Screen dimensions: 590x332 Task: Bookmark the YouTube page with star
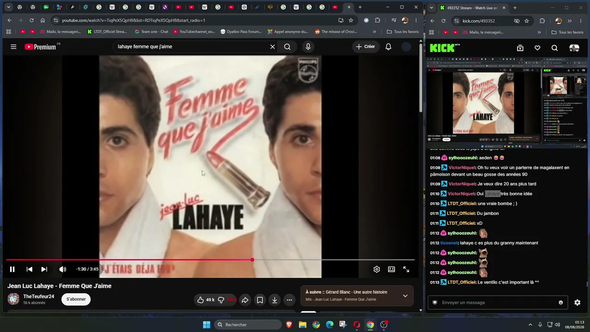click(351, 20)
